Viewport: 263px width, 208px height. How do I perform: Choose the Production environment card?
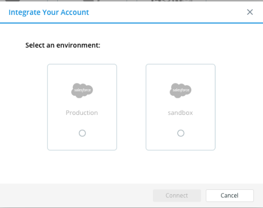click(82, 107)
